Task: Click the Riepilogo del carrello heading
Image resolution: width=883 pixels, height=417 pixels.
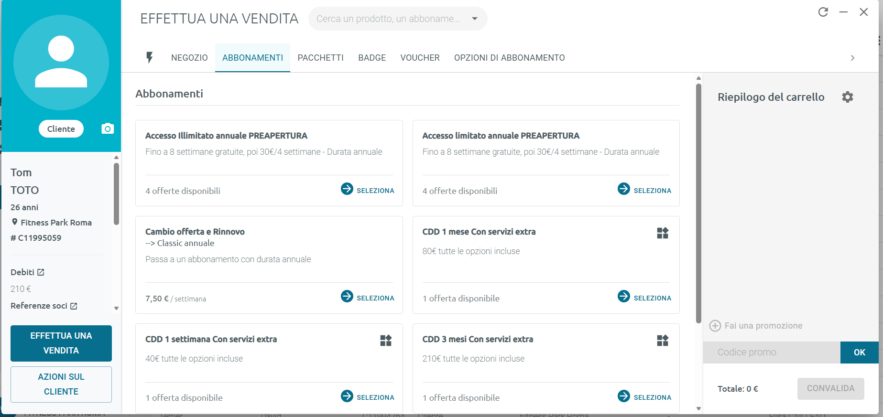Action: coord(771,97)
